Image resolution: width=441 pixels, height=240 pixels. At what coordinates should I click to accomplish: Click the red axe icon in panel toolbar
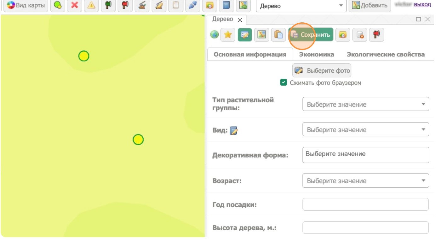pos(376,35)
